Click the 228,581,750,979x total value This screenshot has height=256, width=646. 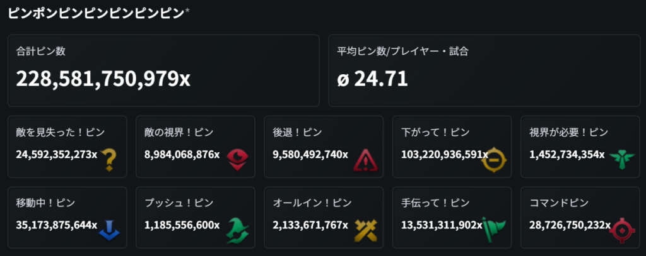click(103, 79)
